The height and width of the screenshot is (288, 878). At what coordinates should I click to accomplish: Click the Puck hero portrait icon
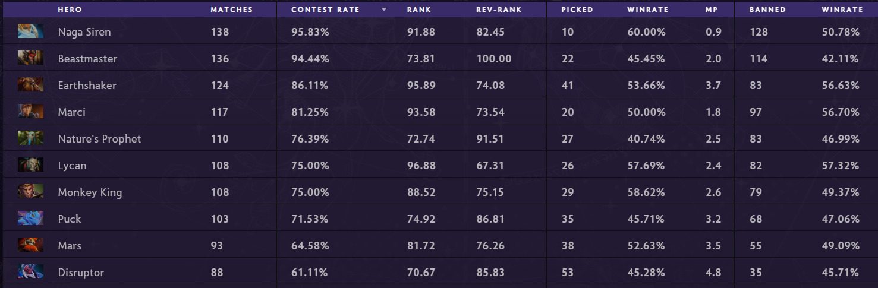(30, 219)
